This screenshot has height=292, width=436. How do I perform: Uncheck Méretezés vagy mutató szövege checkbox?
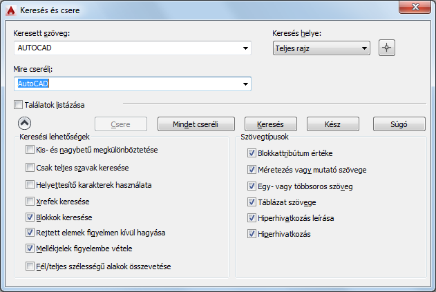tap(252, 170)
